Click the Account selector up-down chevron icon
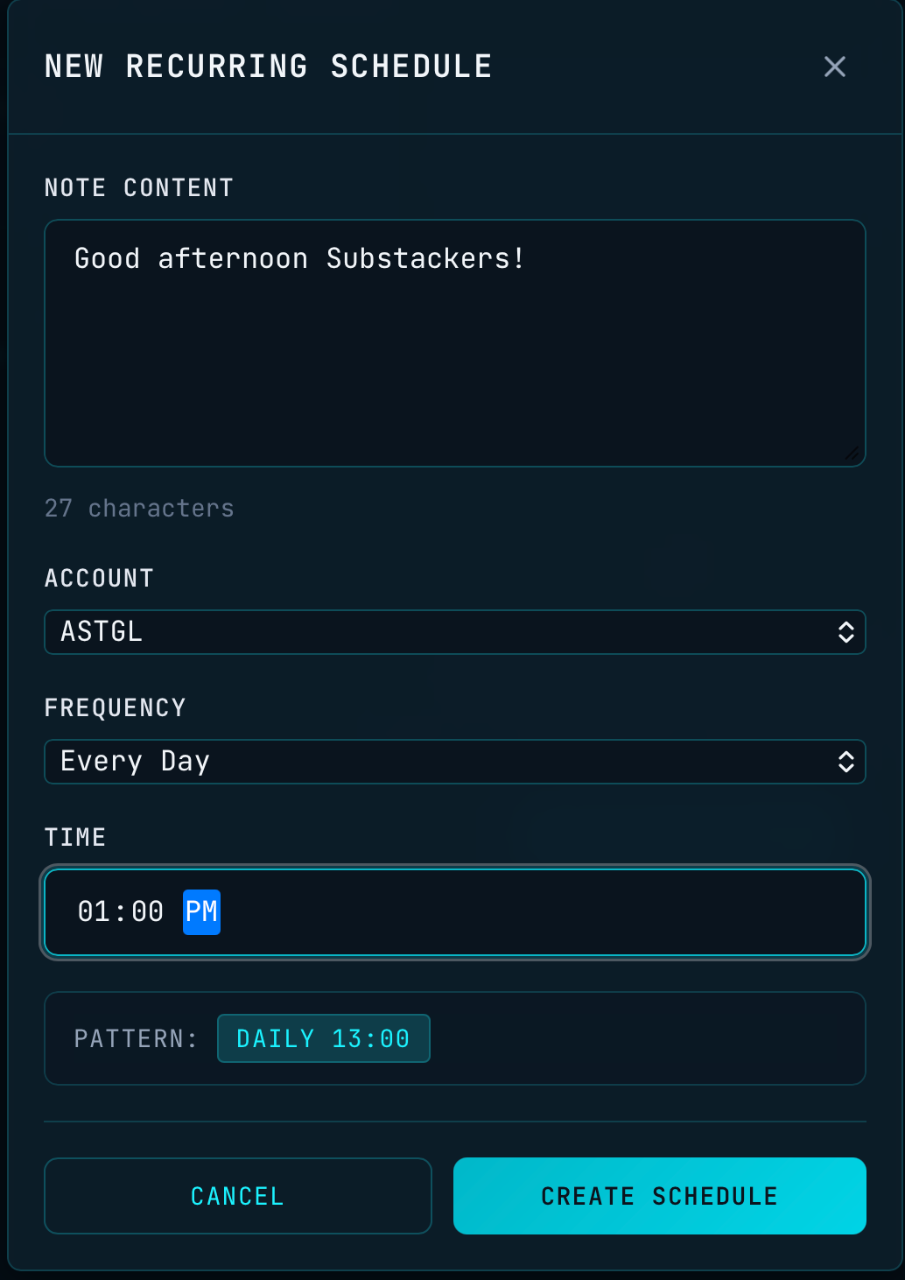 pos(845,632)
